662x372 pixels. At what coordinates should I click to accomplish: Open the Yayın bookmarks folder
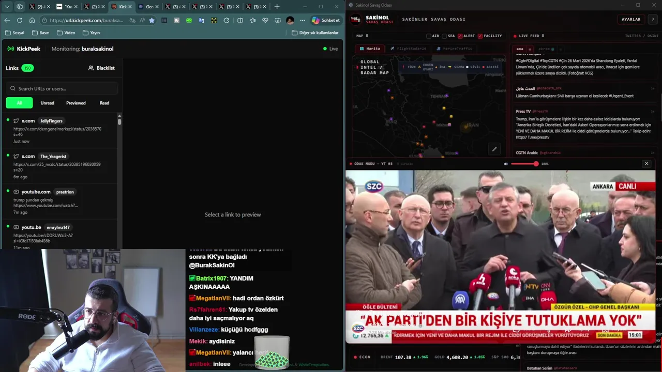tap(91, 33)
